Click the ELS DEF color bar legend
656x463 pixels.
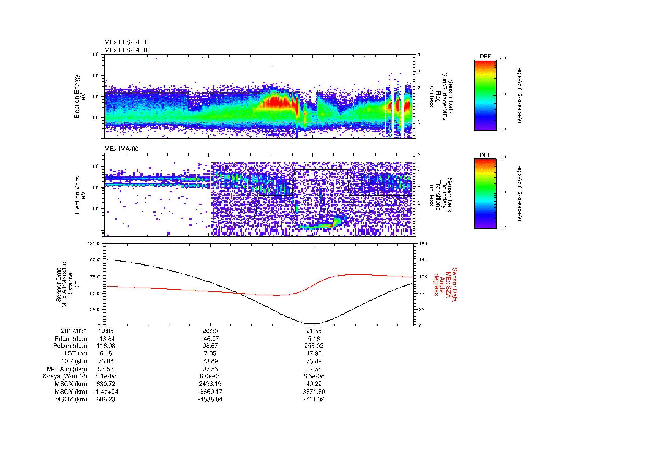tap(485, 95)
